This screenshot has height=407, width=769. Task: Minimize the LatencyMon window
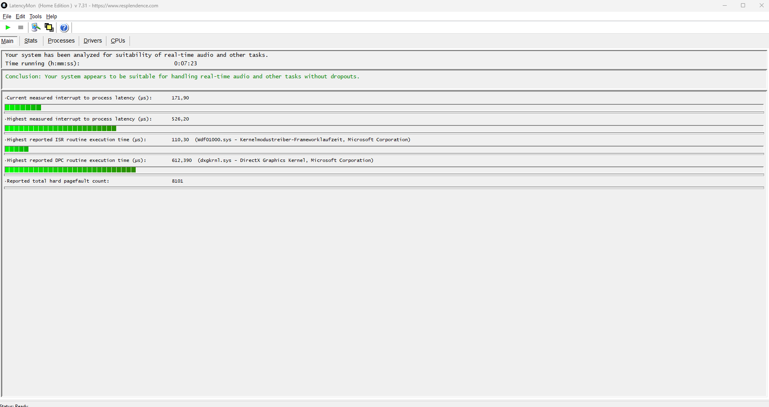[724, 6]
